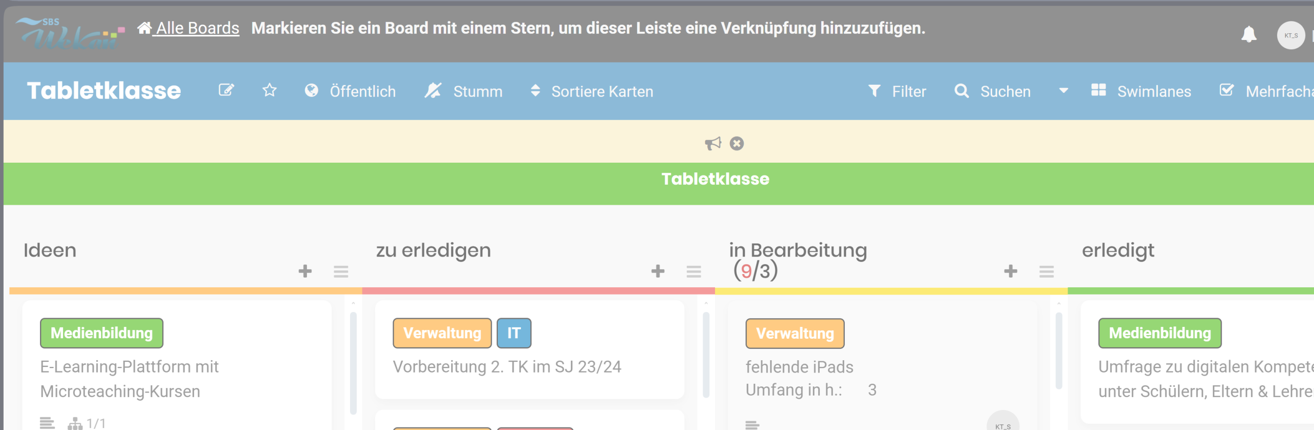Image resolution: width=1314 pixels, height=430 pixels.
Task: Open the in Bearbeitung list menu
Action: [1046, 271]
